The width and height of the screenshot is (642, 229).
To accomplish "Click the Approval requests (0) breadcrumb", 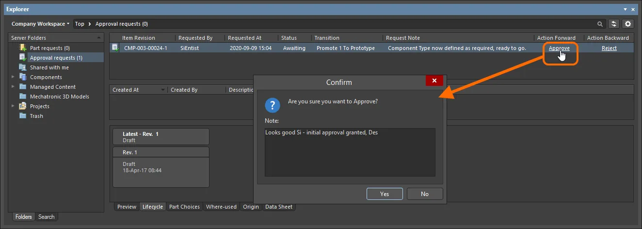I will 122,24.
